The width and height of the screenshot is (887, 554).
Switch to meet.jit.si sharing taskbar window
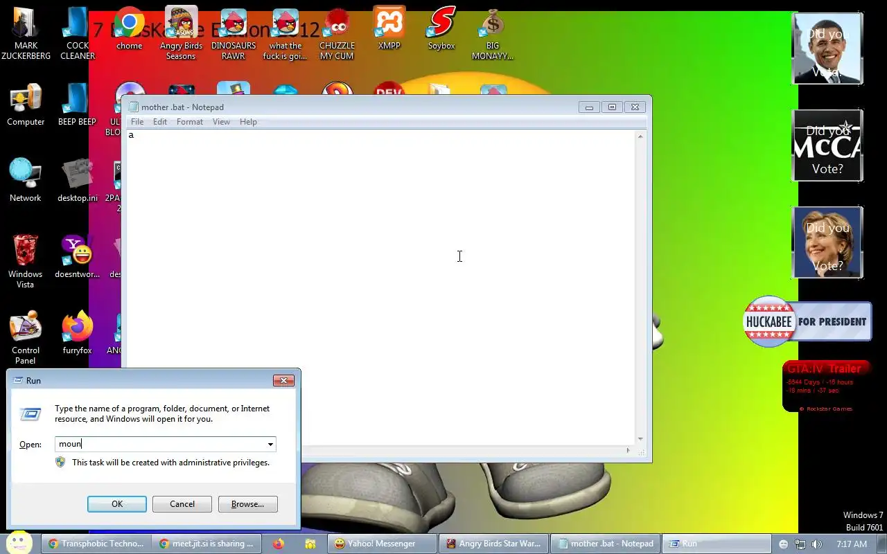[x=207, y=544]
